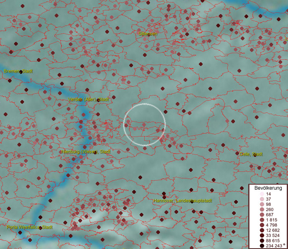This screenshot has height=249, width=288.
Task: Click the plus sign in the legend
Action: 284,244
